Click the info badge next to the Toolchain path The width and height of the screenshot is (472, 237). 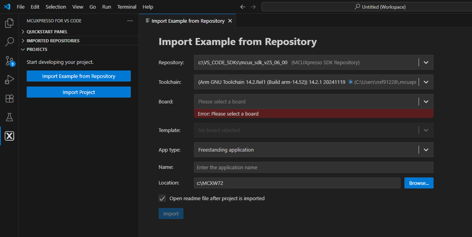pos(350,82)
